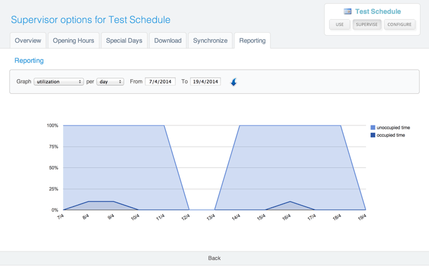Click the To date field

[205, 82]
